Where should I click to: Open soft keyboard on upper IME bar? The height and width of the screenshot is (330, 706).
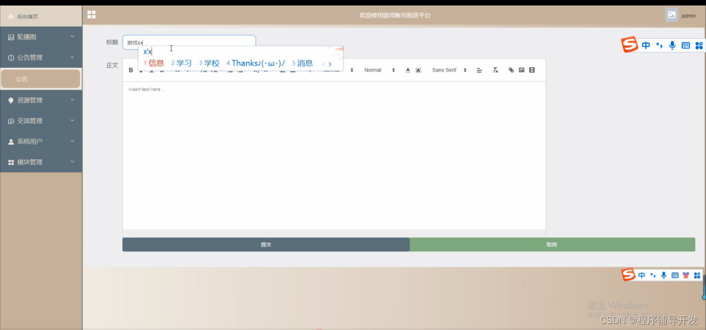coord(686,45)
